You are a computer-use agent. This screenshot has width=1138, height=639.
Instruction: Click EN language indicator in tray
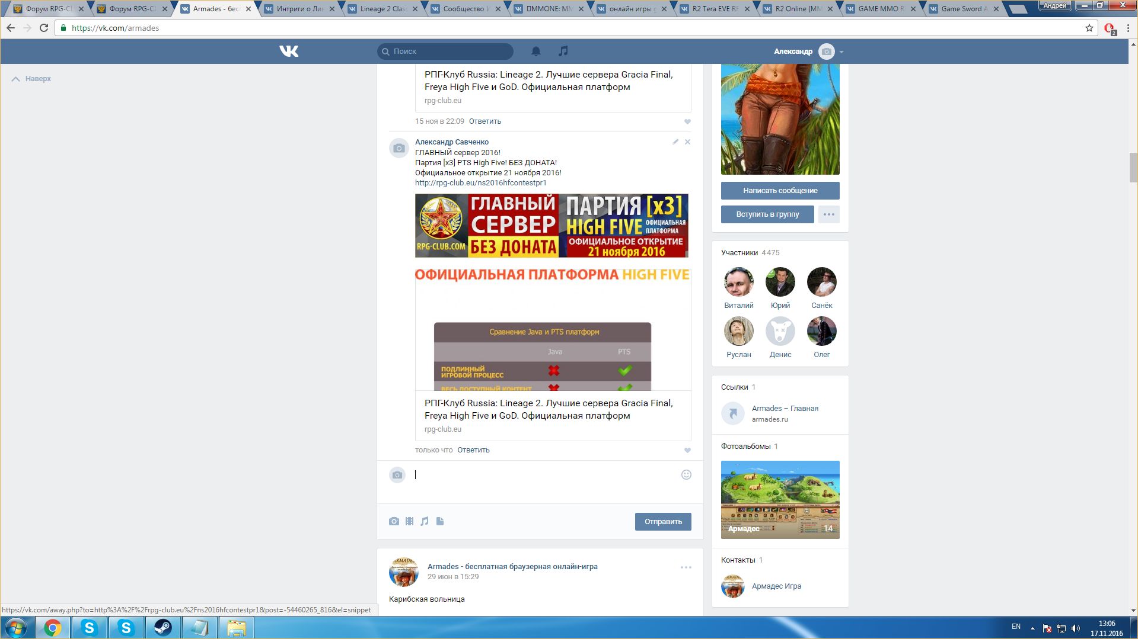point(1016,627)
